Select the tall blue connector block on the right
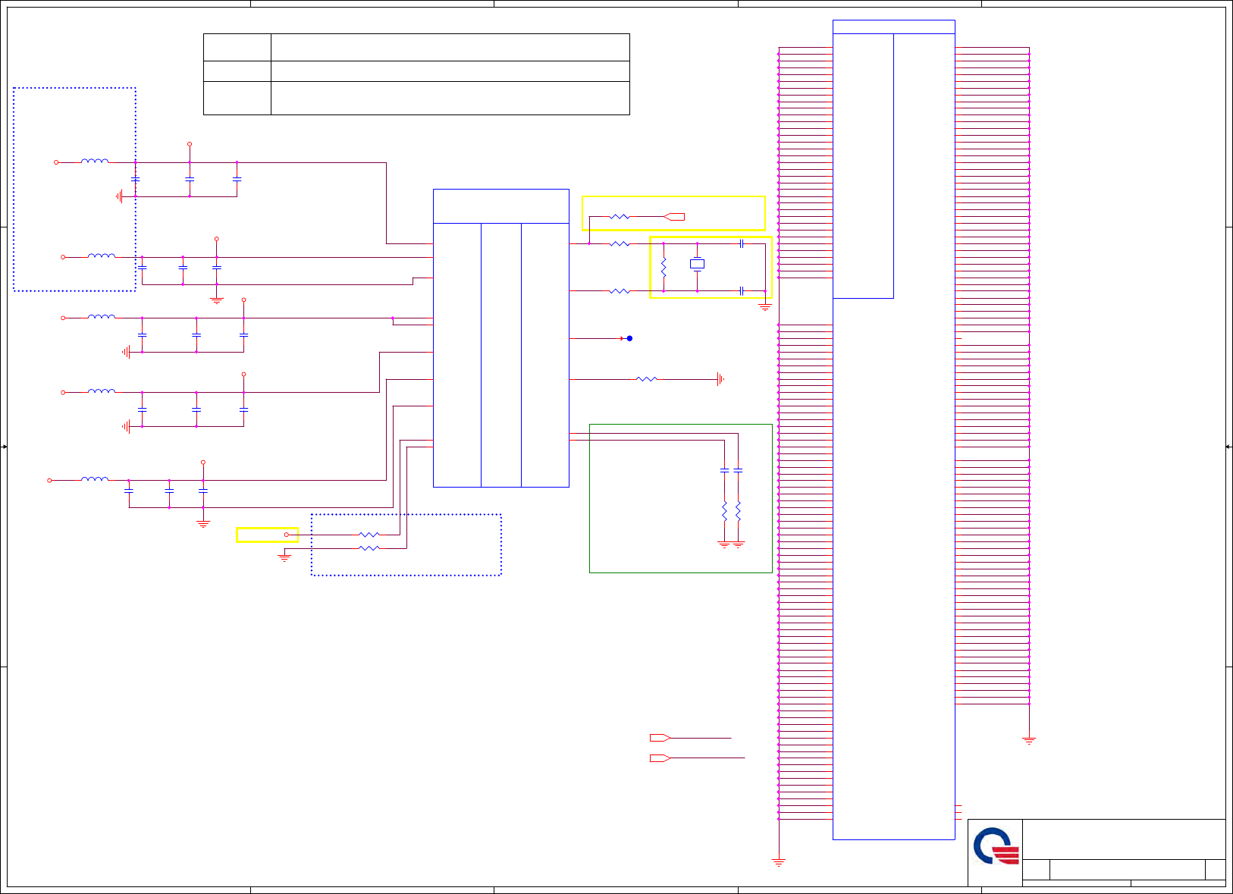The image size is (1233, 894). (894, 430)
